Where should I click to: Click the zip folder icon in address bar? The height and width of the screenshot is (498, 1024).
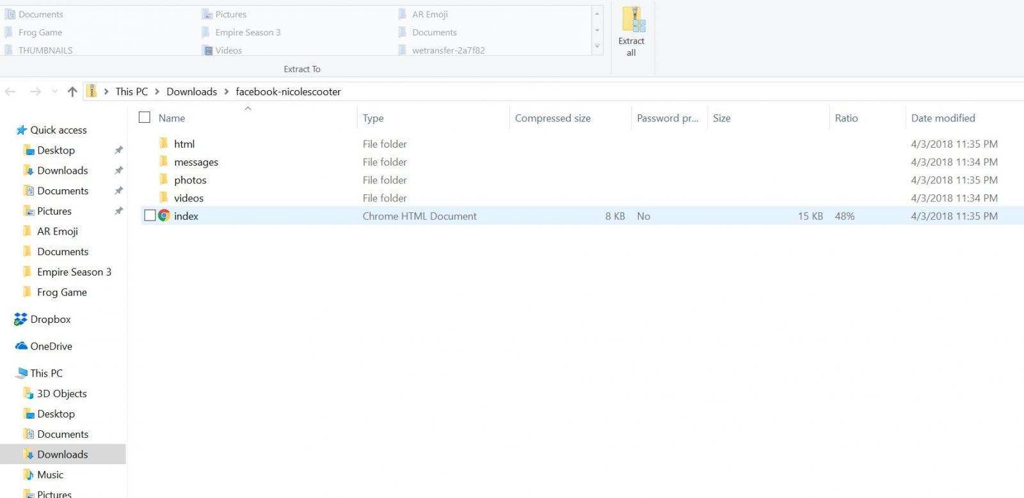tap(92, 91)
